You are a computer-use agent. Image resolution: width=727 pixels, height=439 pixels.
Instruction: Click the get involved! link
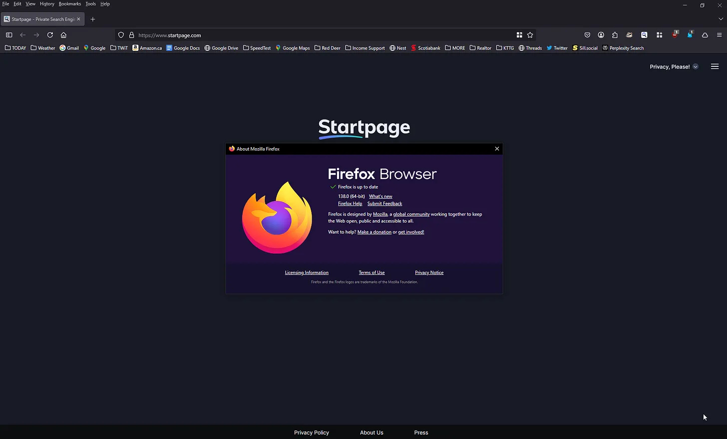411,232
